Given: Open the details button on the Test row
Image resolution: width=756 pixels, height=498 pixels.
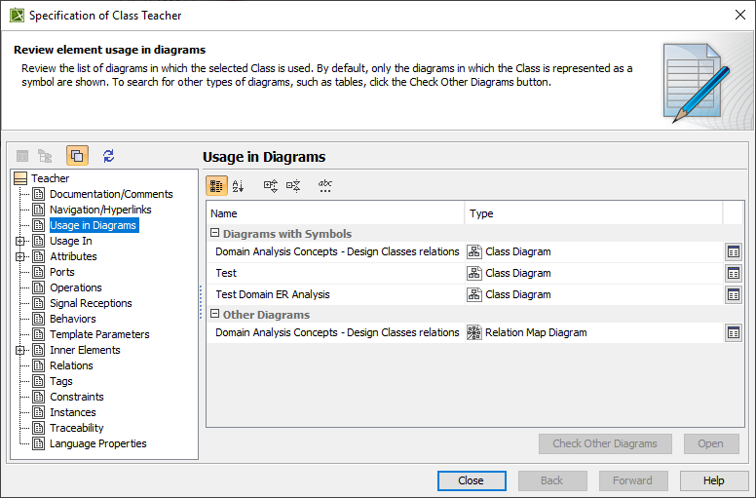Looking at the screenshot, I should pos(733,273).
